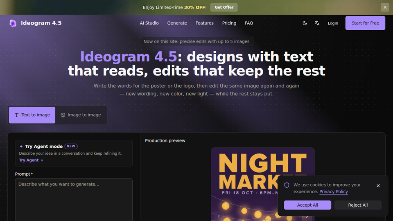
Task: Toggle dark mode moon icon
Action: (305, 23)
